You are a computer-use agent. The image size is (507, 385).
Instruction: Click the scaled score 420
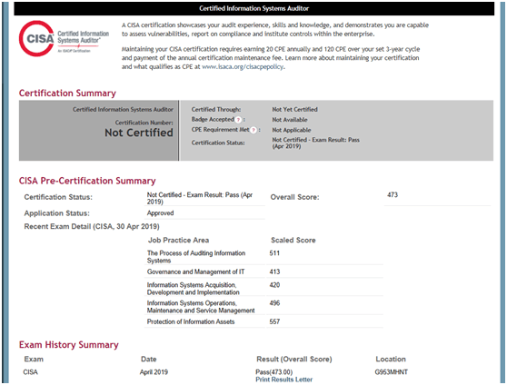click(x=274, y=285)
